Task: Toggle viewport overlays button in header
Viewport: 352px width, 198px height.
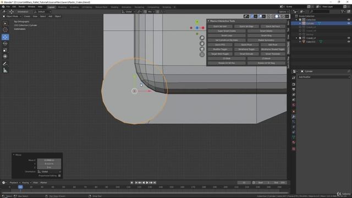Action: (x=260, y=16)
